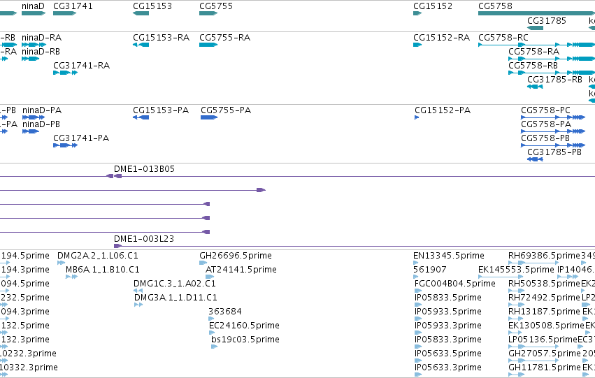Click the CG31741 gene arrow
Viewport: 595px width, 378px height.
point(64,13)
